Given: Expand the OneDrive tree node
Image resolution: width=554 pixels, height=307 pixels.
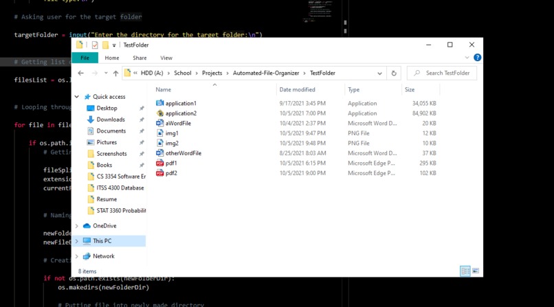Looking at the screenshot, I should tap(77, 226).
